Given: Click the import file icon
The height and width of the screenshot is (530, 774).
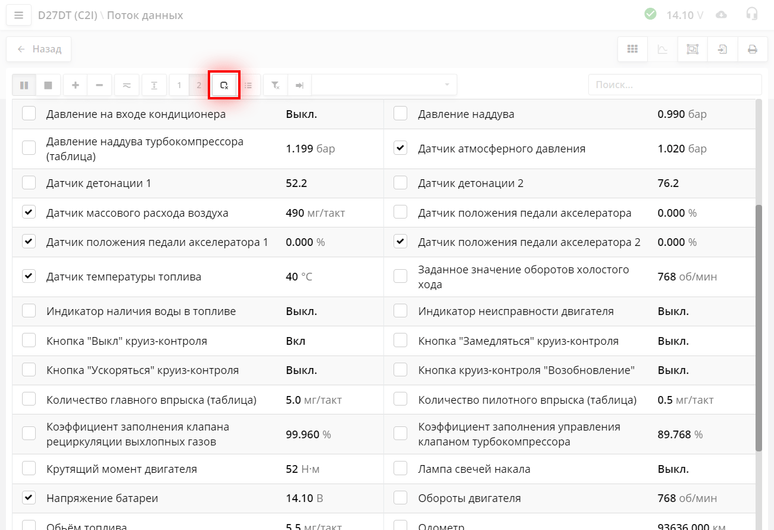Looking at the screenshot, I should coord(722,49).
